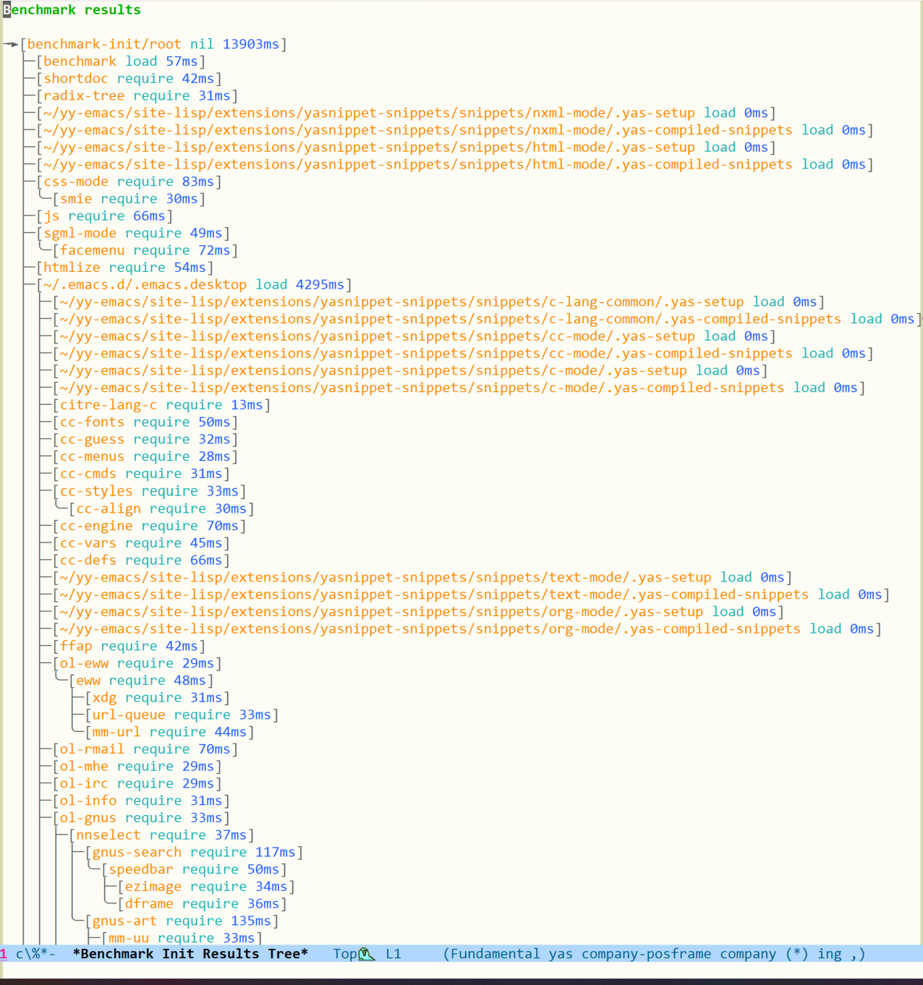Viewport: 923px width, 985px height.
Task: Select the eww require 48ms entry
Action: click(x=141, y=681)
